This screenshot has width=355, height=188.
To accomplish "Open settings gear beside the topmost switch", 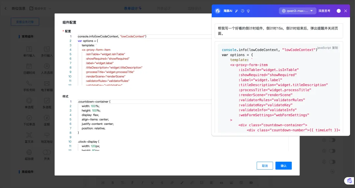I will [324, 140].
